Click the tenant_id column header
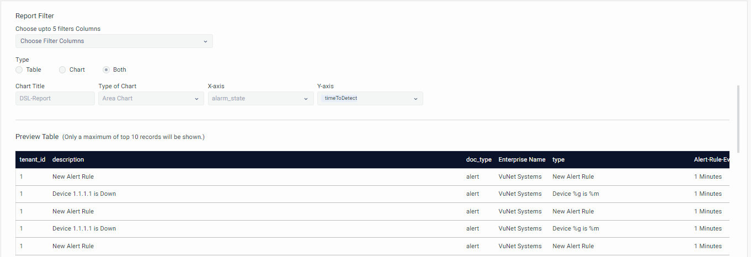The width and height of the screenshot is (751, 257). click(x=33, y=160)
